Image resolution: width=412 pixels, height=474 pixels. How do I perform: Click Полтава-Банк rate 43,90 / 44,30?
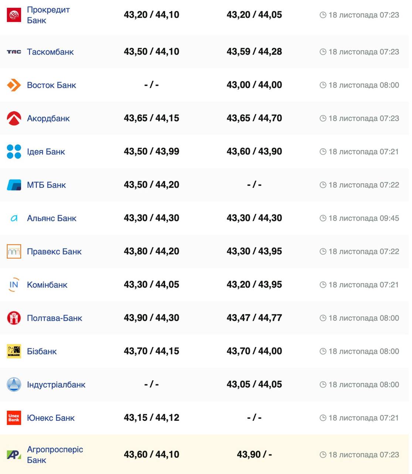coord(151,318)
